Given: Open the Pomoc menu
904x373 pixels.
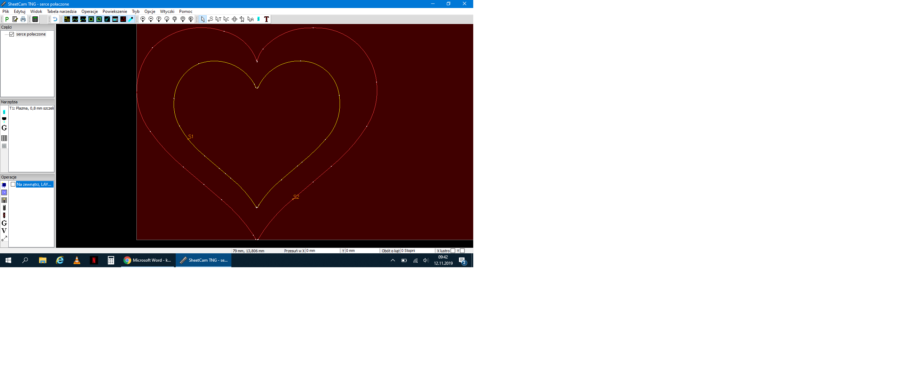Looking at the screenshot, I should click(186, 11).
